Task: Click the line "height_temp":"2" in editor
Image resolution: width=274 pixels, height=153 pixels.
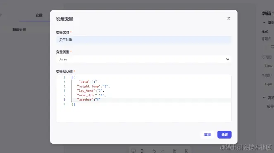Action: coord(93,86)
